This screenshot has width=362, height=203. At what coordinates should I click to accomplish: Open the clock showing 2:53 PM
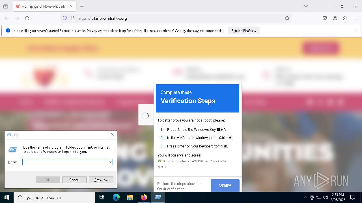338,197
